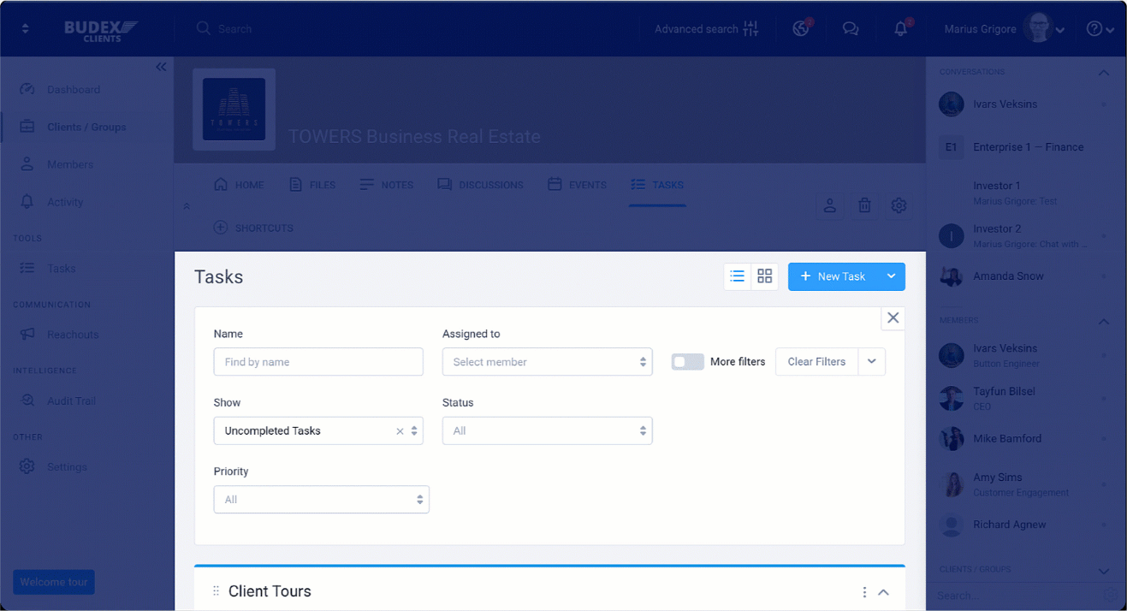Toggle the More filters switch
Image resolution: width=1127 pixels, height=611 pixels.
point(687,362)
